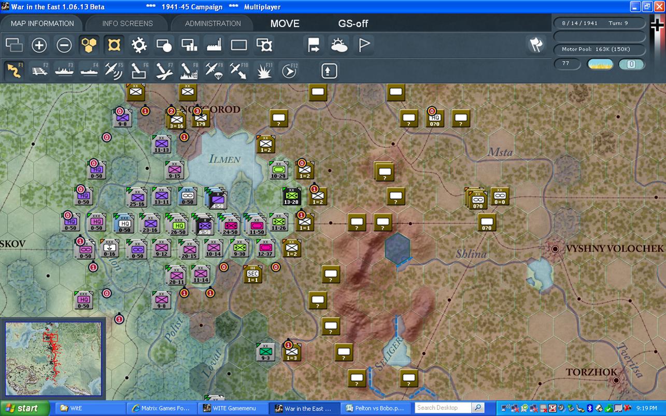Open WITE Gamemenu in taskbar
Screen dimensions: 666x416
coord(234,408)
